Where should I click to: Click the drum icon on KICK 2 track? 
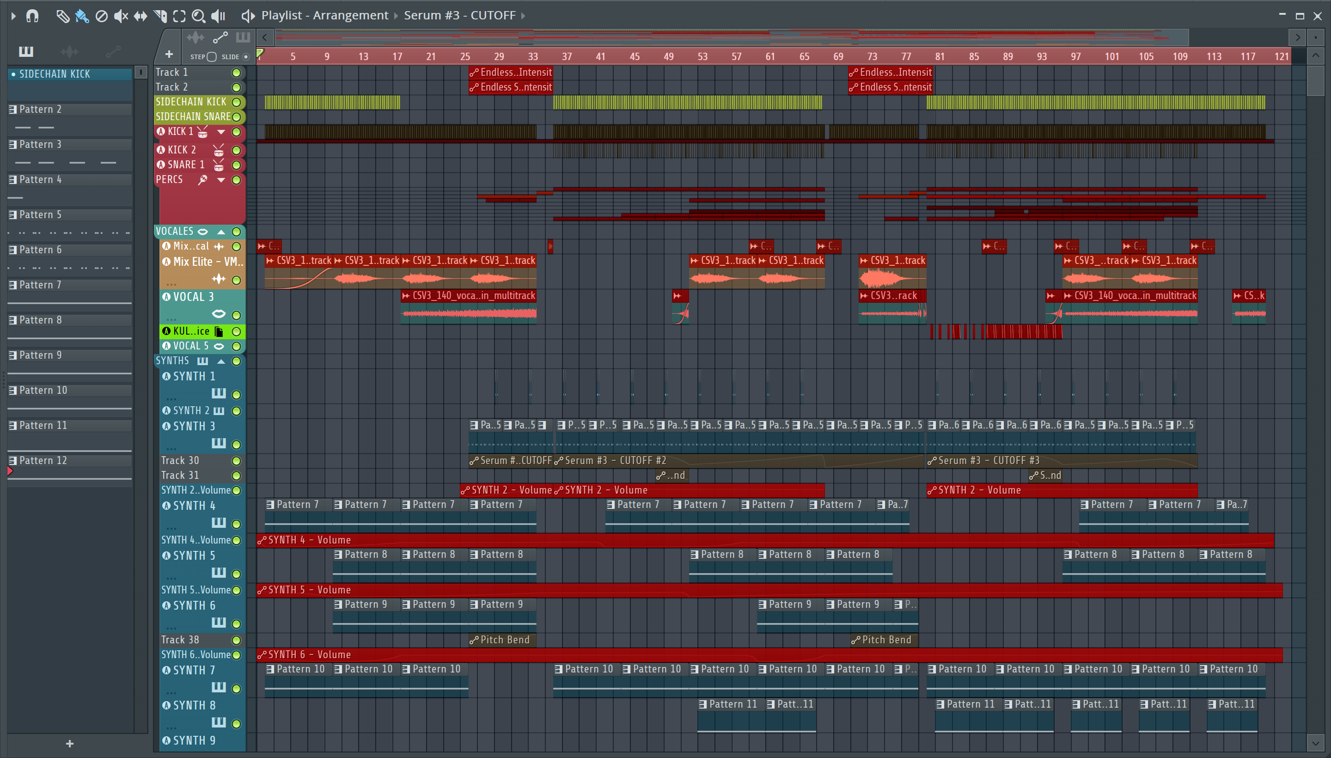(x=219, y=150)
